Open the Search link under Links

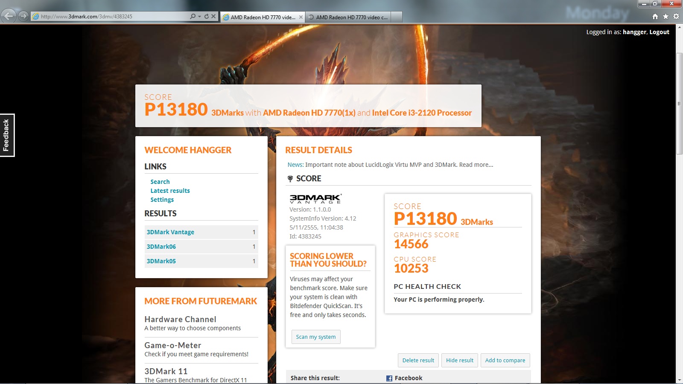point(160,182)
